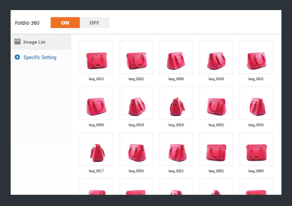Viewport: 292px width, 206px height.
Task: Click the bag_0001 file name
Action: [x=216, y=171]
